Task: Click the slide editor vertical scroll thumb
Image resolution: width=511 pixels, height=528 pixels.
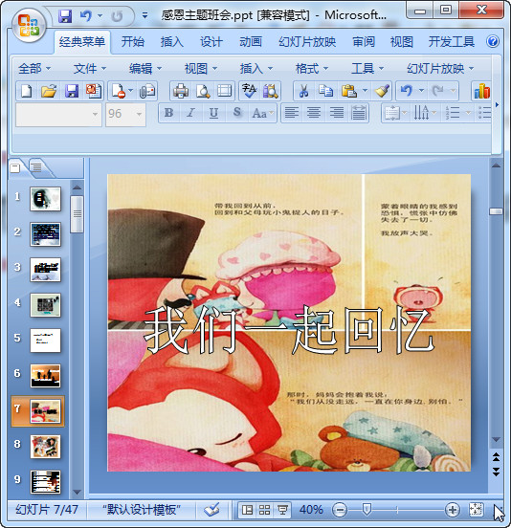Action: (x=496, y=211)
